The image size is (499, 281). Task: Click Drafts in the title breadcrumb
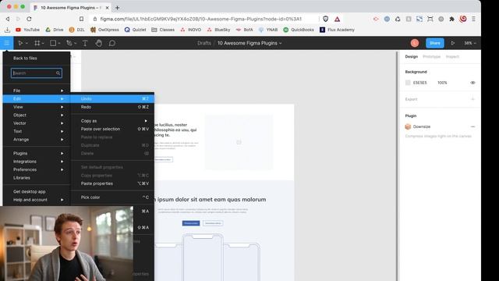point(204,43)
